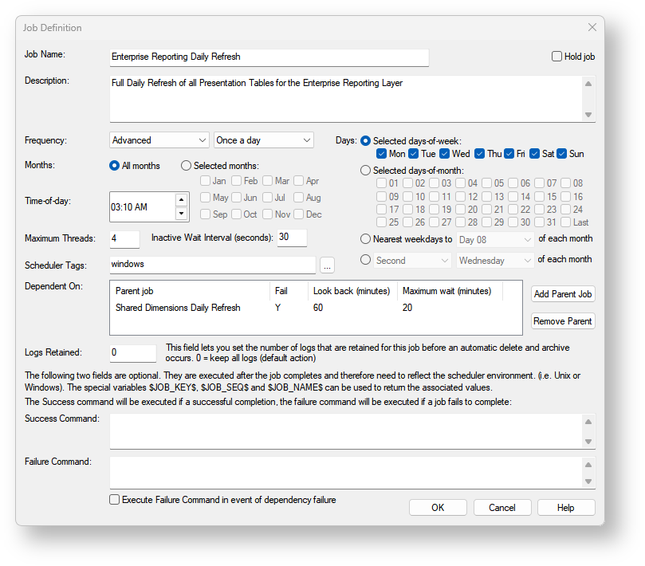Click Description box scroll-down arrow

pyautogui.click(x=588, y=115)
